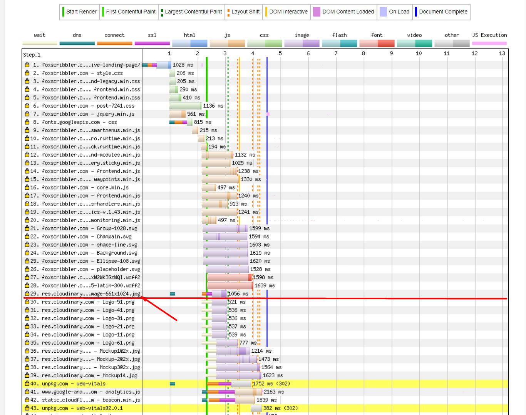Click the lock icon on row 20 monitoring.min.js
Screen dimensions: 526x415
27,220
